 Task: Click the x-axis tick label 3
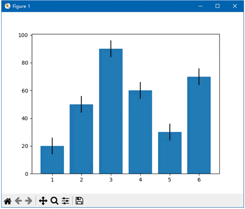[x=111, y=180]
